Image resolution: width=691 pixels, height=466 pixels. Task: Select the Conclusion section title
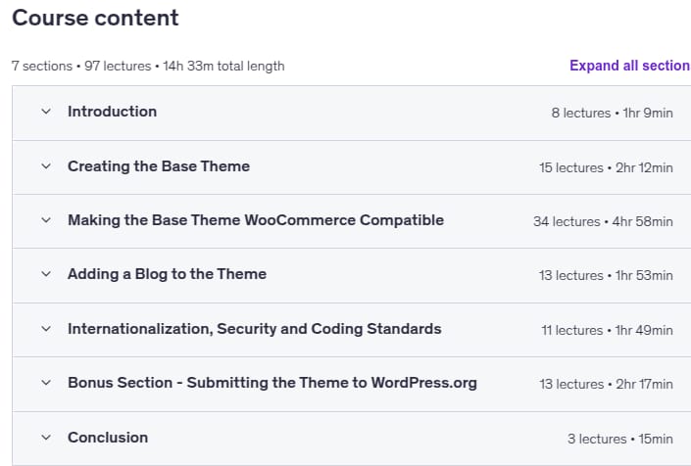108,438
